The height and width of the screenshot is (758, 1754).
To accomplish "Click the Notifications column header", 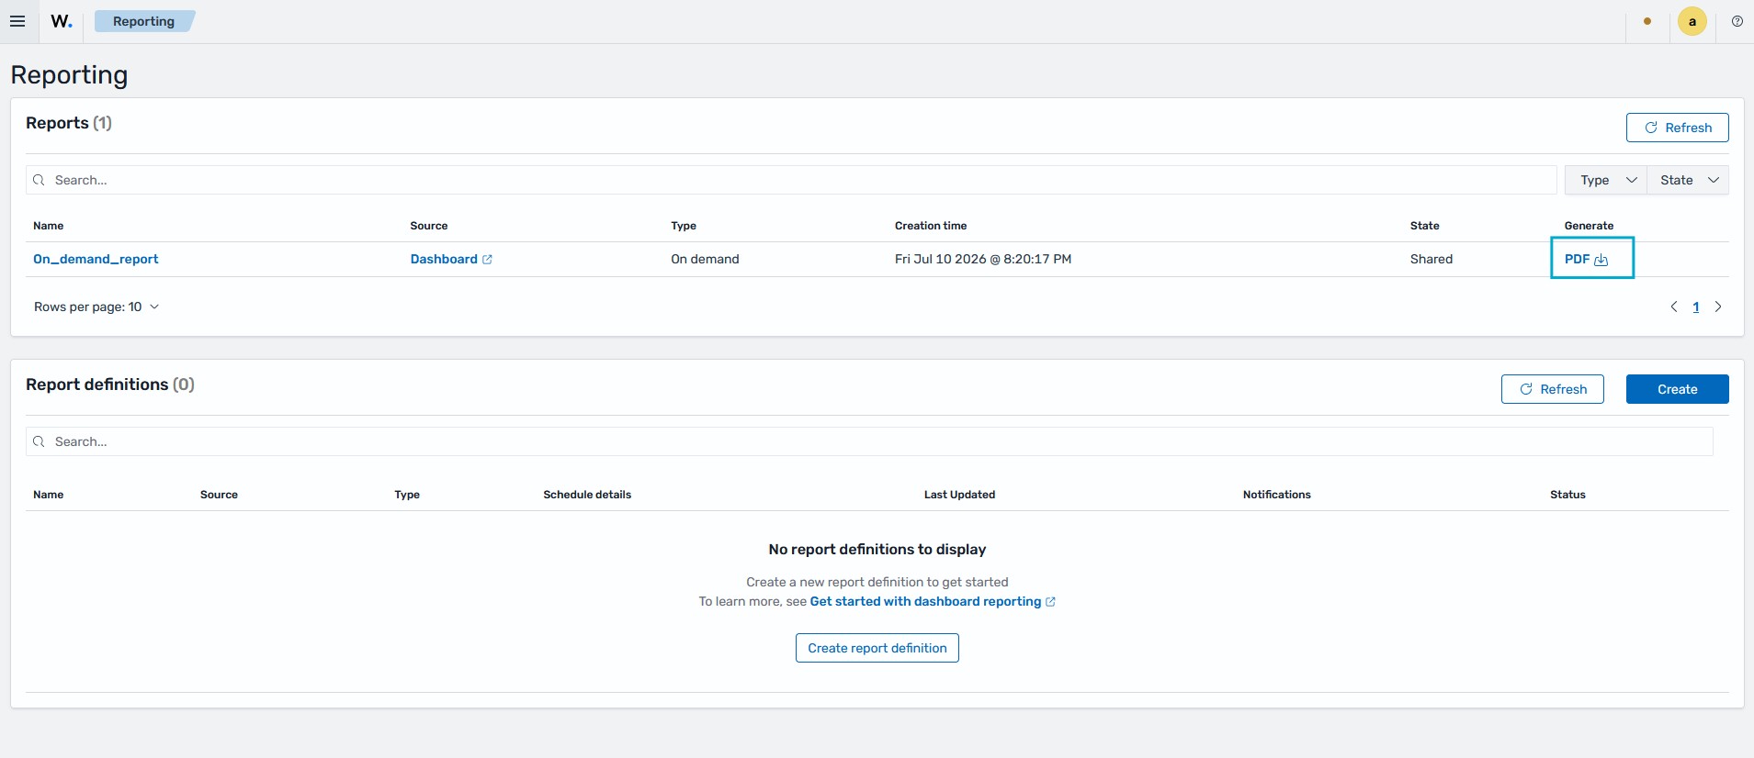I will (1276, 495).
